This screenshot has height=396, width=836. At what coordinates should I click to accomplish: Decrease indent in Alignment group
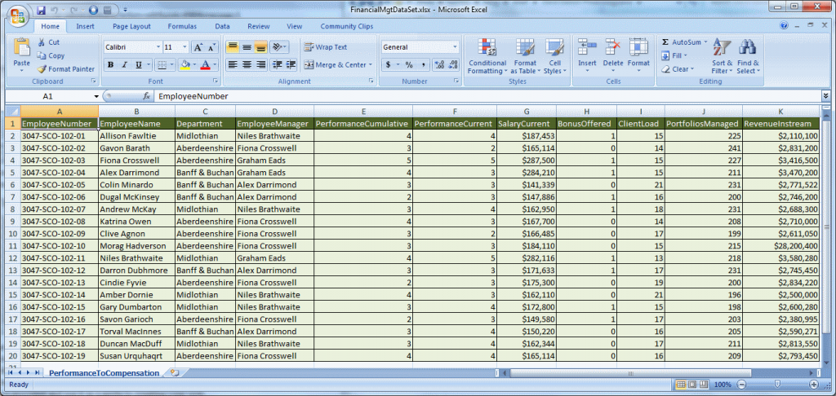pos(278,65)
